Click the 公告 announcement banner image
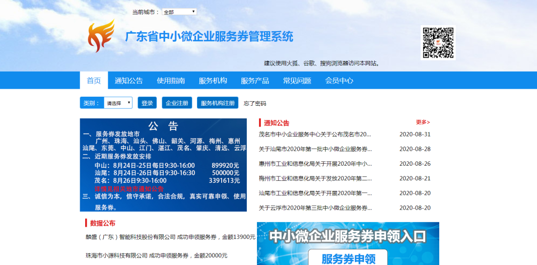The width and height of the screenshot is (537, 265). [x=163, y=165]
